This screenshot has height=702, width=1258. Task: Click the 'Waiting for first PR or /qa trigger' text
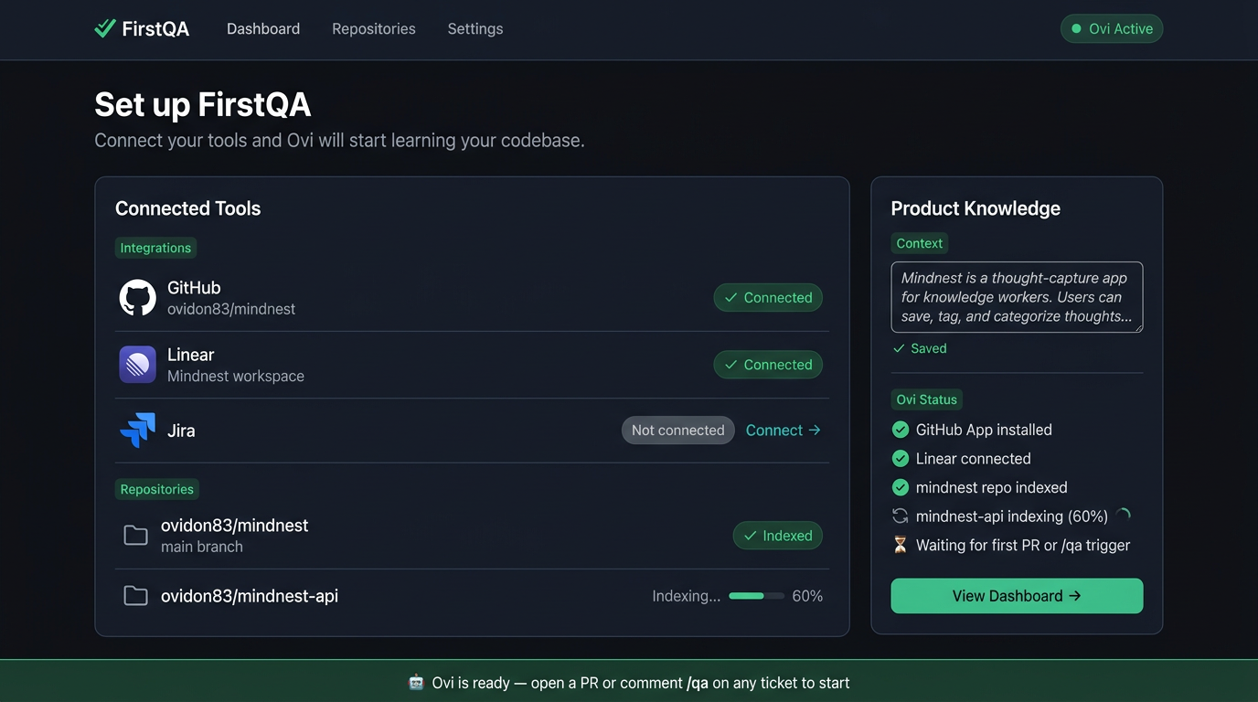point(1023,545)
